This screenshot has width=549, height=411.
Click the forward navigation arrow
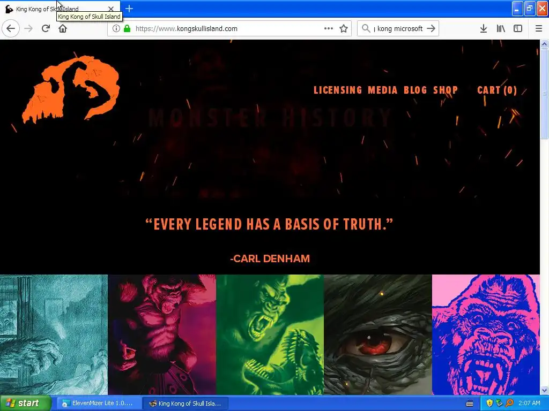pos(29,29)
